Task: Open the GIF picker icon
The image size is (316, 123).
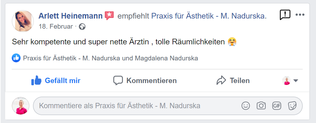Action: point(276,106)
